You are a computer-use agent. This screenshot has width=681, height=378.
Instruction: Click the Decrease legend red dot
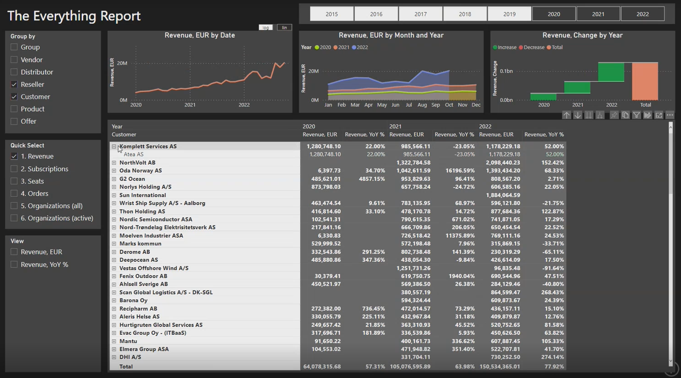point(521,47)
